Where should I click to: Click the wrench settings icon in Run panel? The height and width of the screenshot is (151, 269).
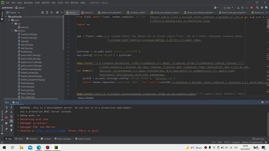6,112
